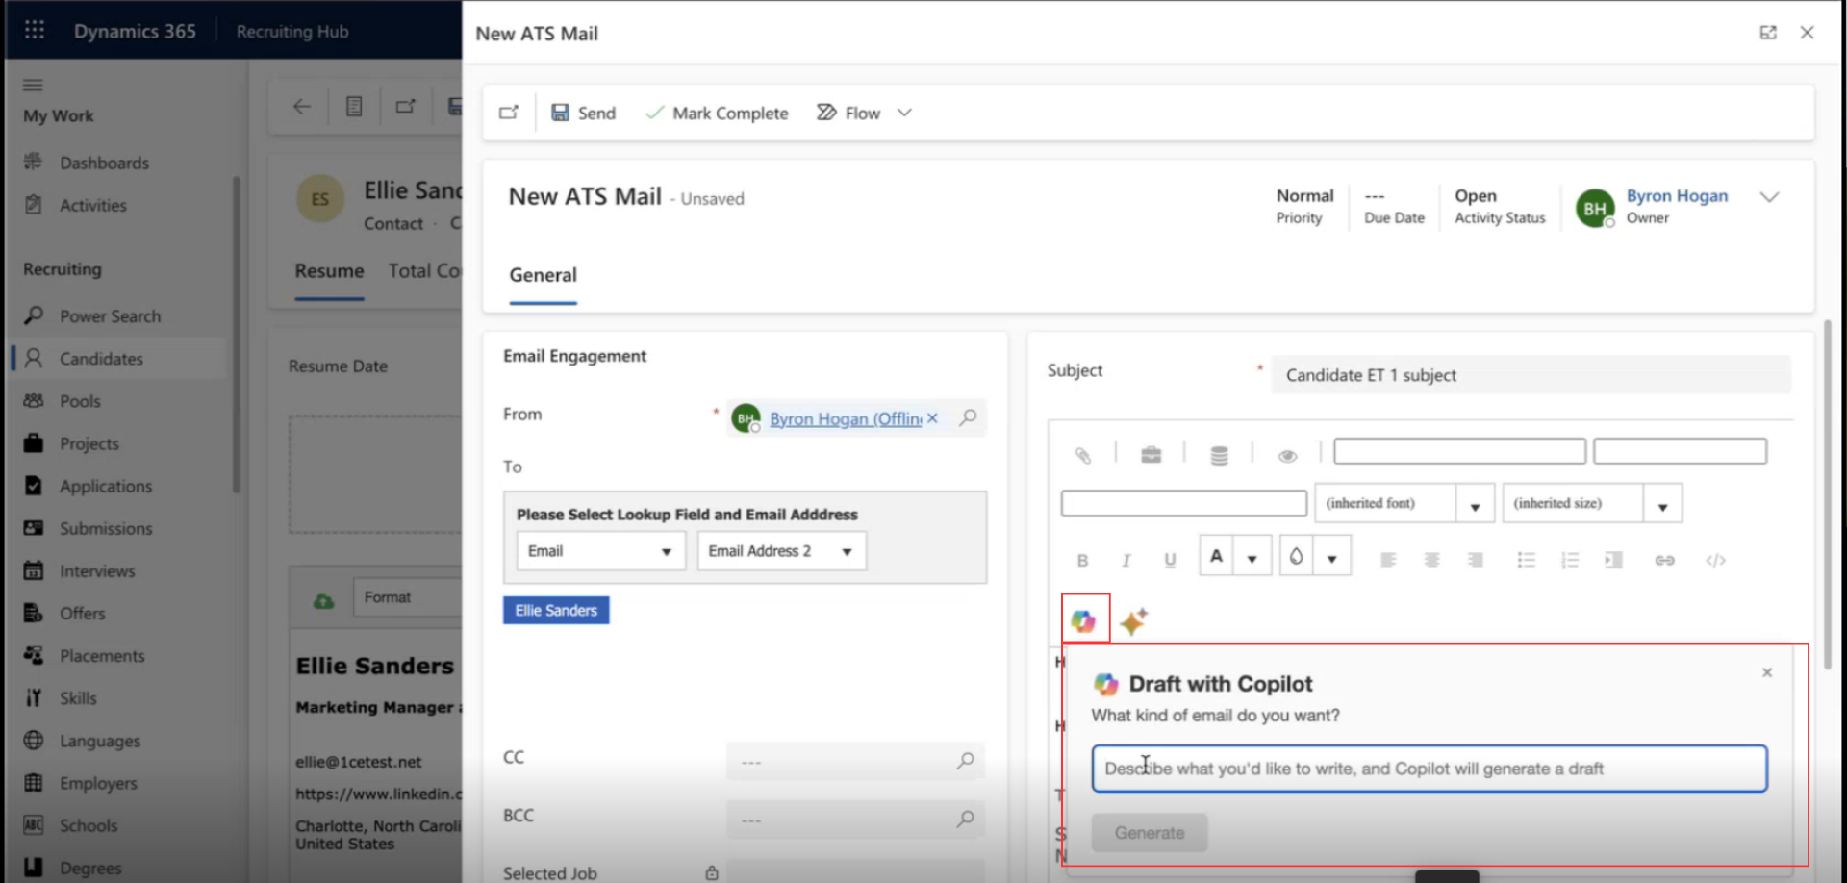The height and width of the screenshot is (883, 1847).
Task: Open Activities in the sidebar
Action: click(92, 205)
